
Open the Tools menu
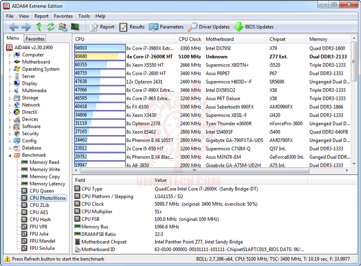(x=84, y=16)
